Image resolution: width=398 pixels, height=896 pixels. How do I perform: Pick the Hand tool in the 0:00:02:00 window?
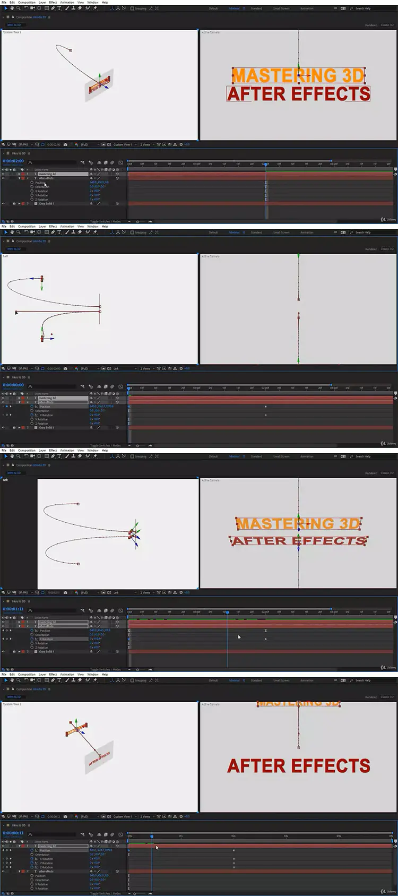(x=12, y=8)
